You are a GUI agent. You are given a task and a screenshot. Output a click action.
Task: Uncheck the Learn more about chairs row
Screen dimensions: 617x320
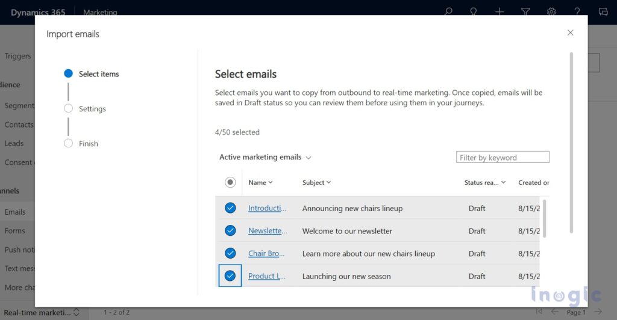tap(230, 253)
